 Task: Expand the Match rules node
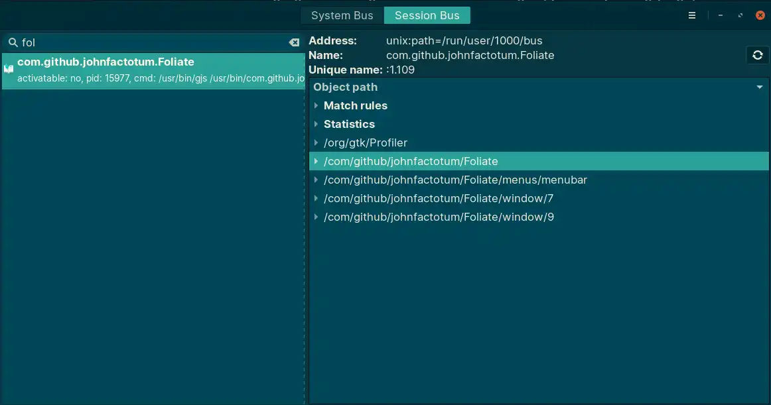[x=316, y=106]
